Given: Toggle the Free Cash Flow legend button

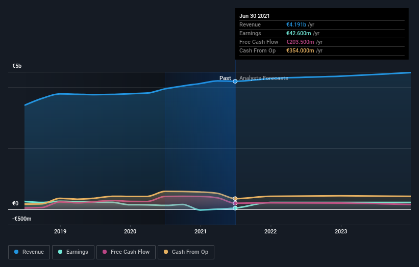Looking at the screenshot, I should pyautogui.click(x=126, y=252).
